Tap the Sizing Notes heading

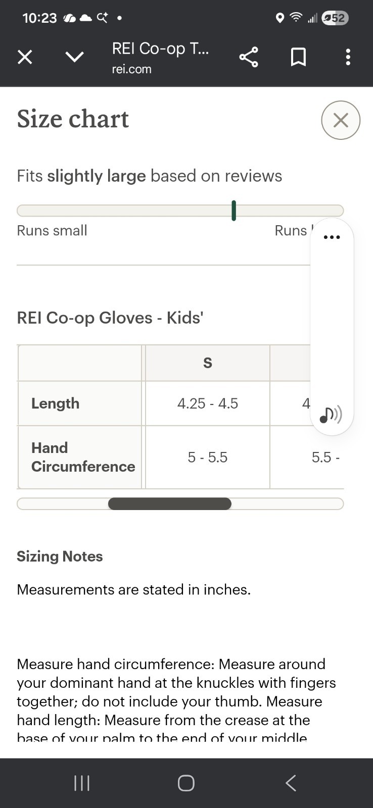(60, 556)
